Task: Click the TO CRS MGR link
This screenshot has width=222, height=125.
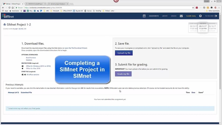Action: (209, 16)
